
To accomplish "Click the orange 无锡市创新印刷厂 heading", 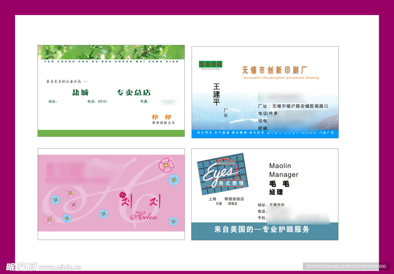I will [x=274, y=70].
